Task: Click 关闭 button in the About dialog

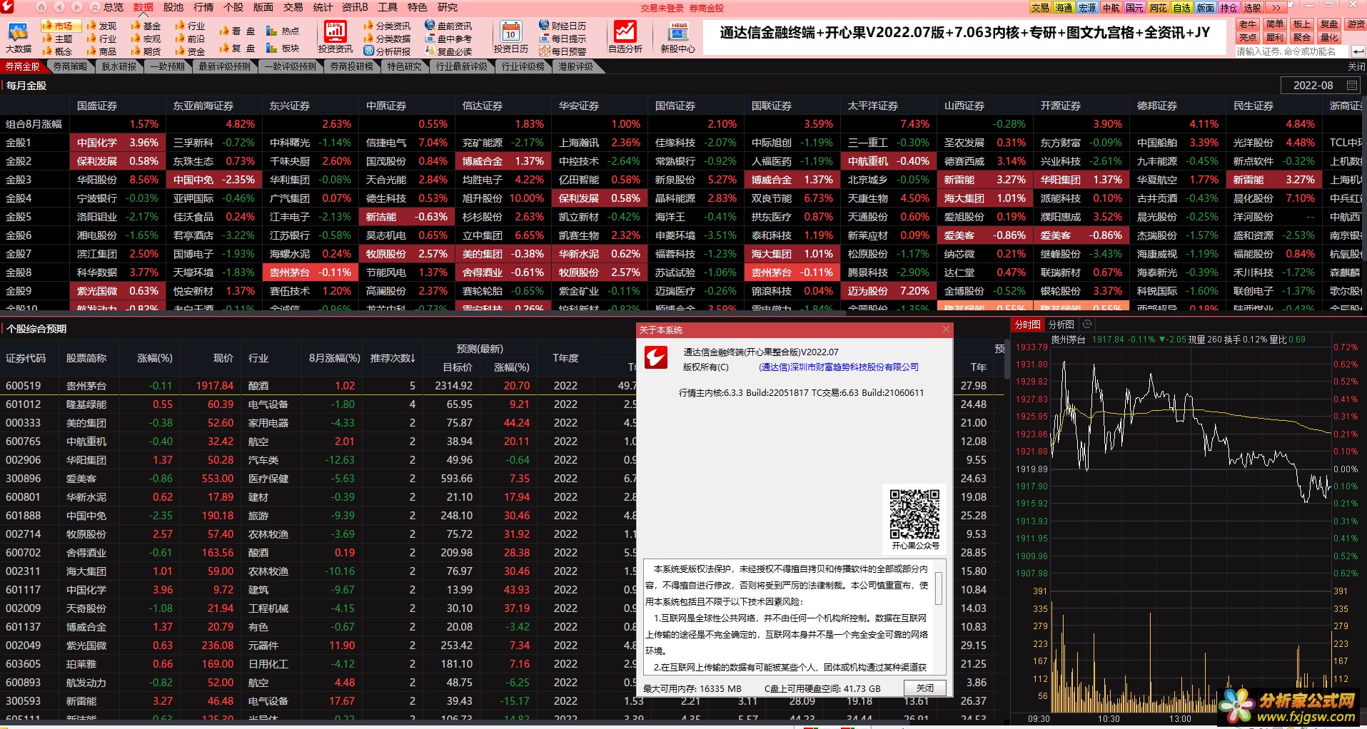Action: 925,688
